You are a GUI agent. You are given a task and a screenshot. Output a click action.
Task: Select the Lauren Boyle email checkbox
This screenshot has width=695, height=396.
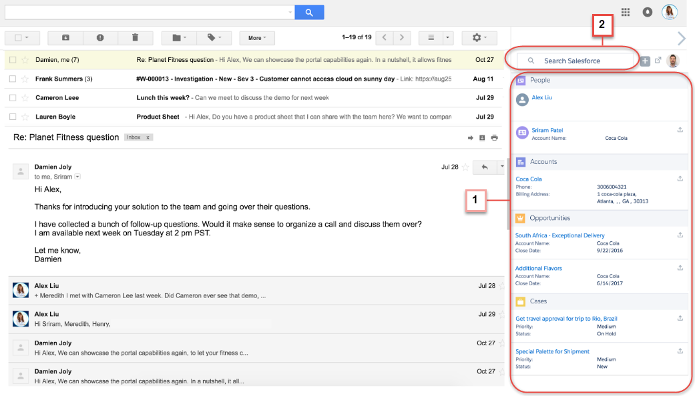click(x=13, y=117)
